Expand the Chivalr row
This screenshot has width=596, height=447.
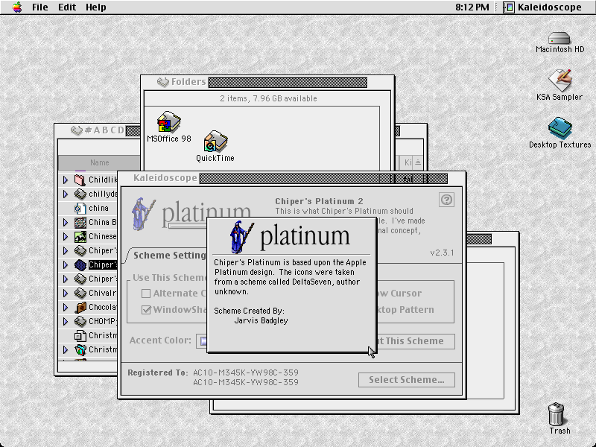[x=66, y=293]
